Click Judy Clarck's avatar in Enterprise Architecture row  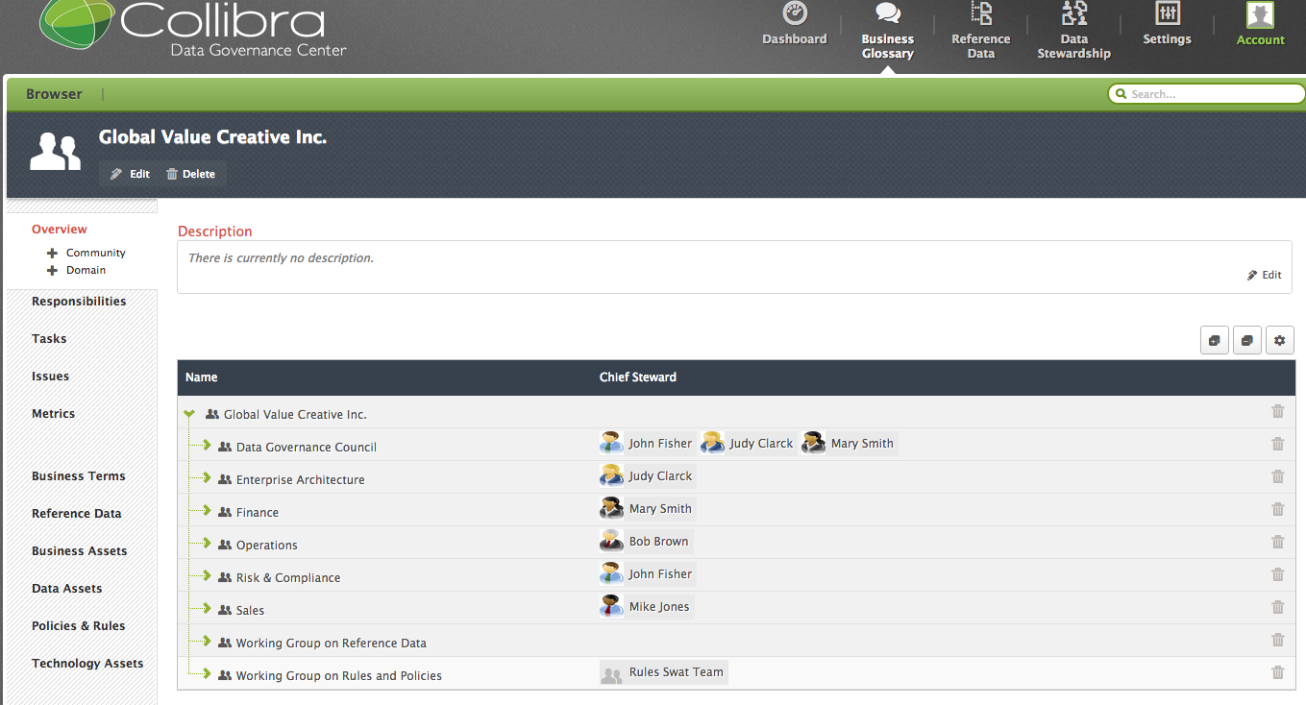[611, 475]
